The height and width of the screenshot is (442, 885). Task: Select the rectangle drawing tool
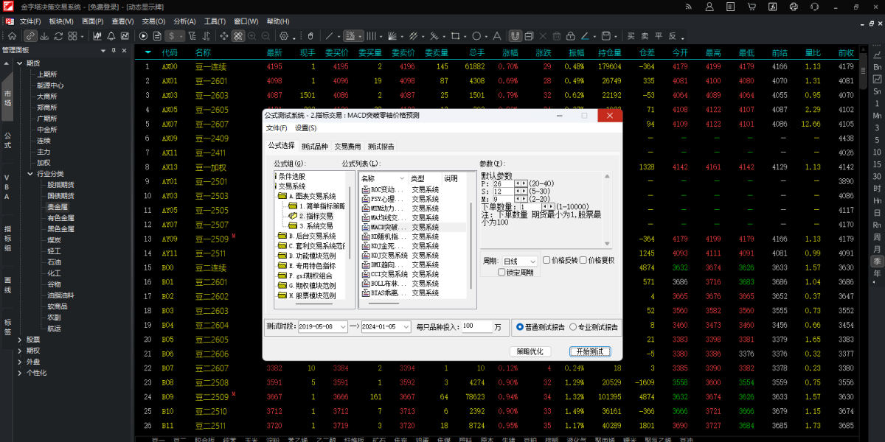point(457,35)
